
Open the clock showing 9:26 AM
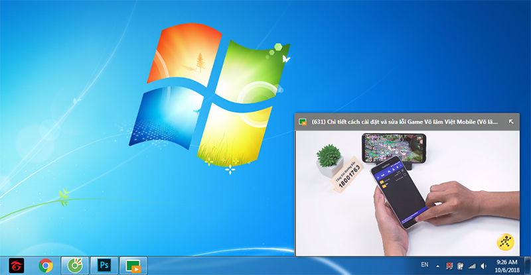506,266
